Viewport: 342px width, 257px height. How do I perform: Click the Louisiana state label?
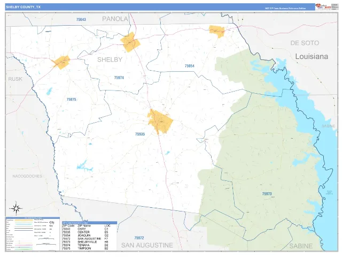click(x=312, y=56)
